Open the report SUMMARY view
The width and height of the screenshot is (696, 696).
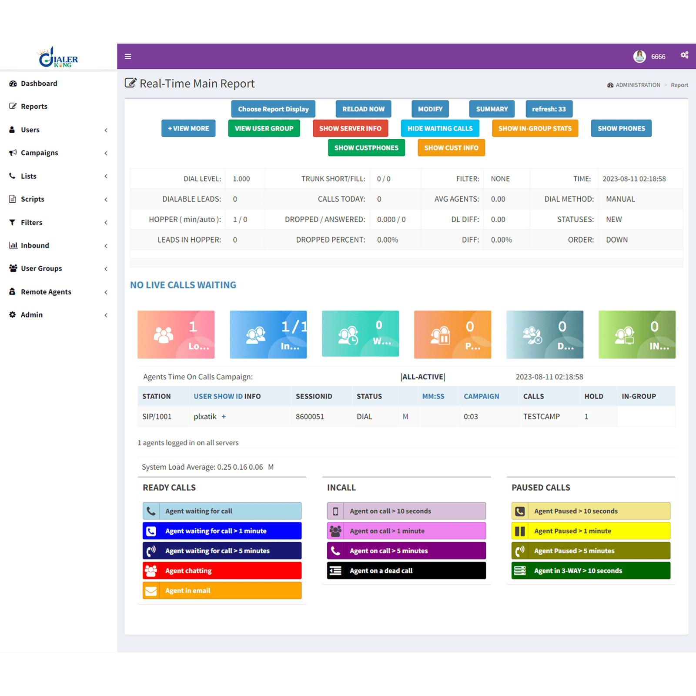(x=491, y=109)
